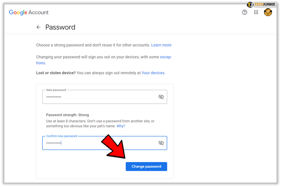281x187 pixels.
Task: Click the Confirm new password label
Action: pos(61,136)
